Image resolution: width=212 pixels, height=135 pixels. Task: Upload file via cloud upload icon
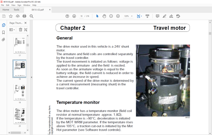18,16
